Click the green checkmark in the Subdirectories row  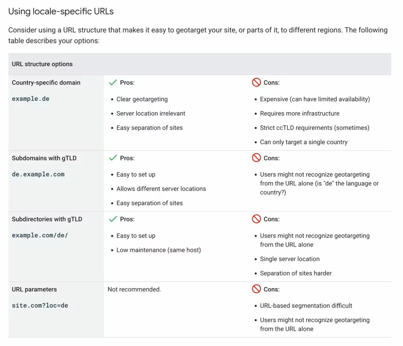tap(113, 219)
